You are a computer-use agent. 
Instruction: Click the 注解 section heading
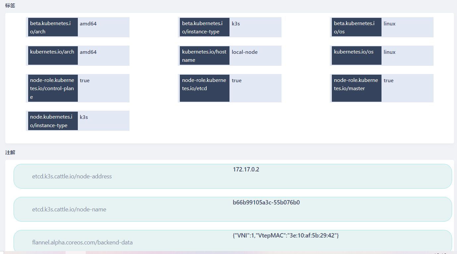click(x=10, y=153)
